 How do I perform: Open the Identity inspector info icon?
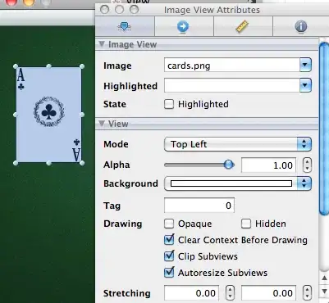(x=300, y=27)
